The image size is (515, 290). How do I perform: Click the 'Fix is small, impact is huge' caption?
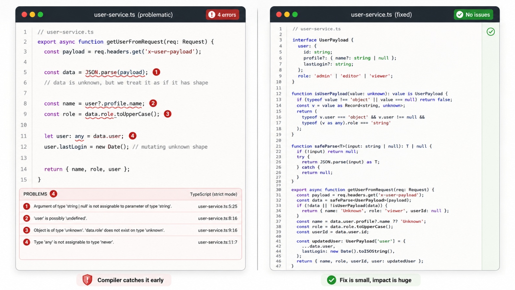coord(376,280)
